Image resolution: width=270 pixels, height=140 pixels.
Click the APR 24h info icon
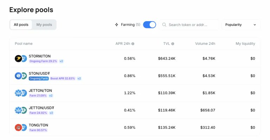133,44
